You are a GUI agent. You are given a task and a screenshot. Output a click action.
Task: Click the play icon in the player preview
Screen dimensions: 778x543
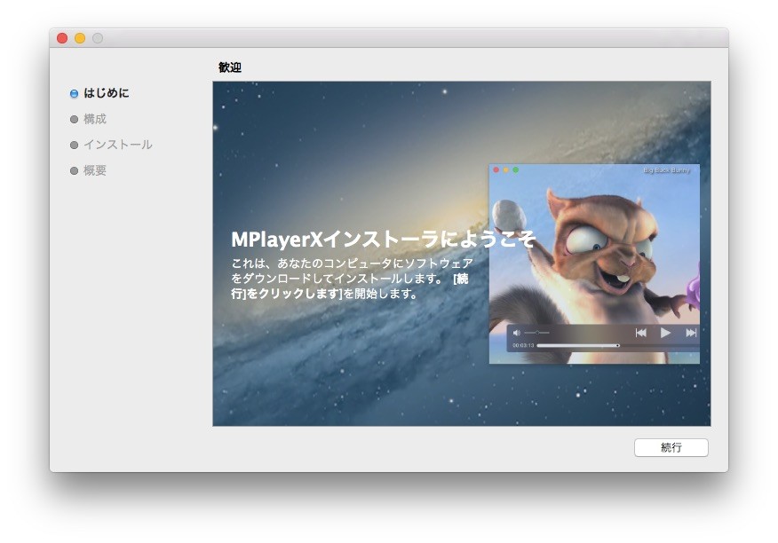click(665, 333)
